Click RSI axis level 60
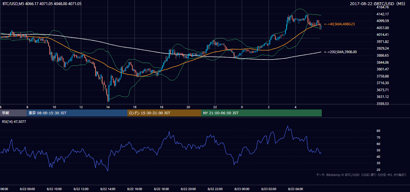This screenshot has height=192, width=410. [x=378, y=144]
